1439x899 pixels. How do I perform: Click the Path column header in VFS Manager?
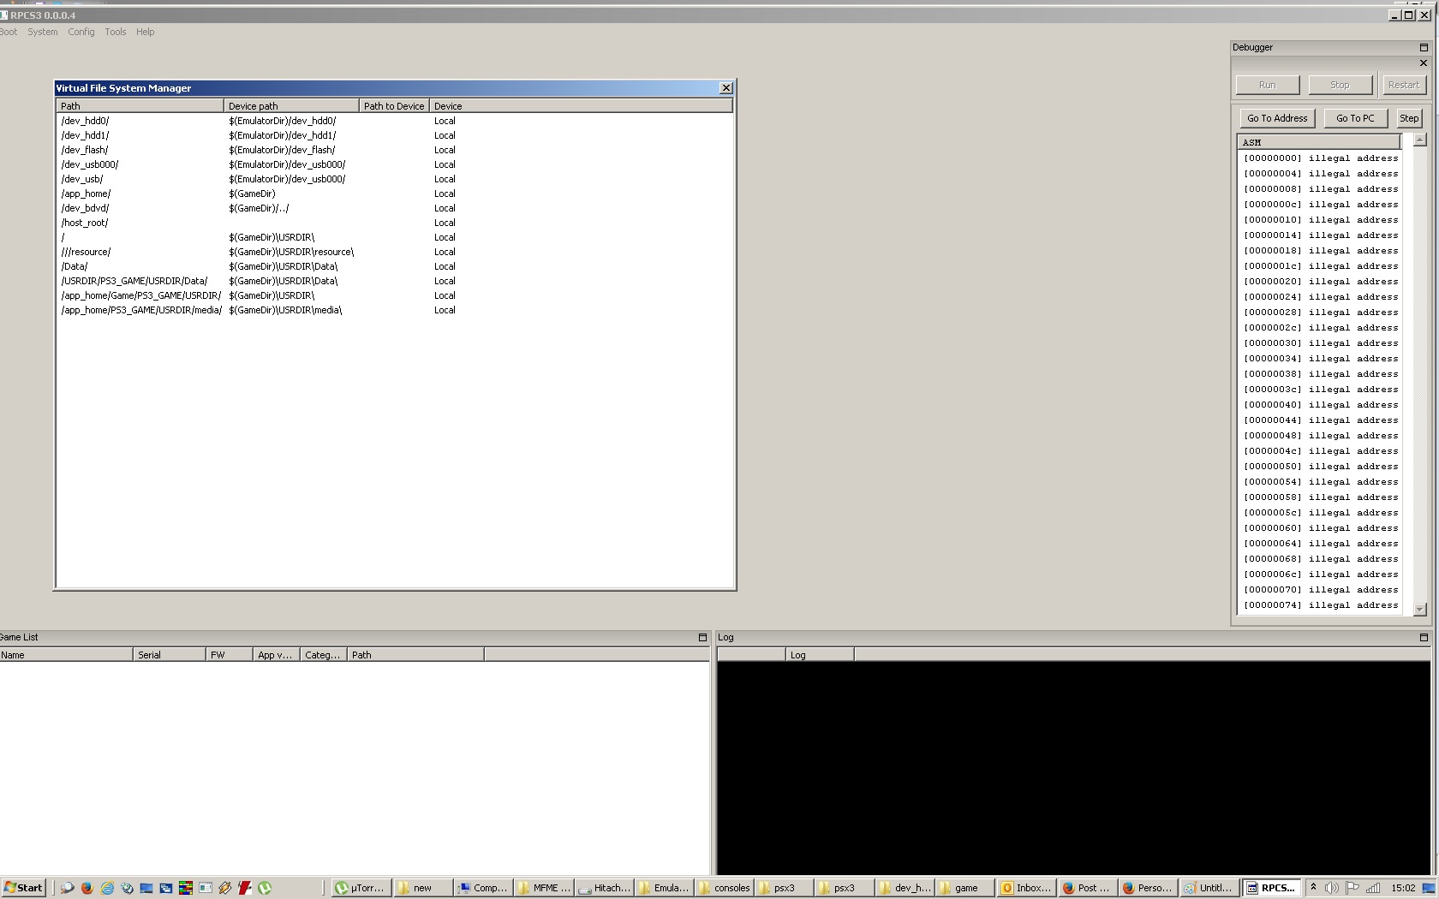pyautogui.click(x=140, y=106)
